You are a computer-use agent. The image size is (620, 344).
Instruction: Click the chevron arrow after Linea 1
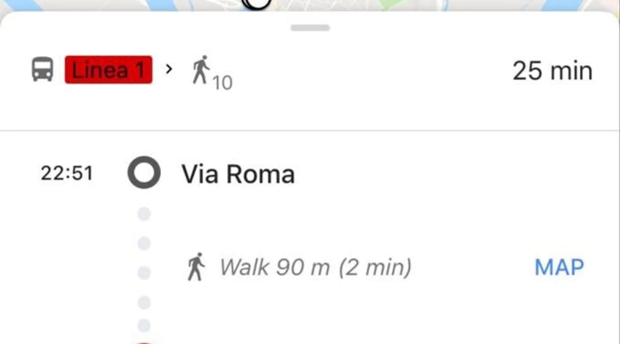(169, 69)
